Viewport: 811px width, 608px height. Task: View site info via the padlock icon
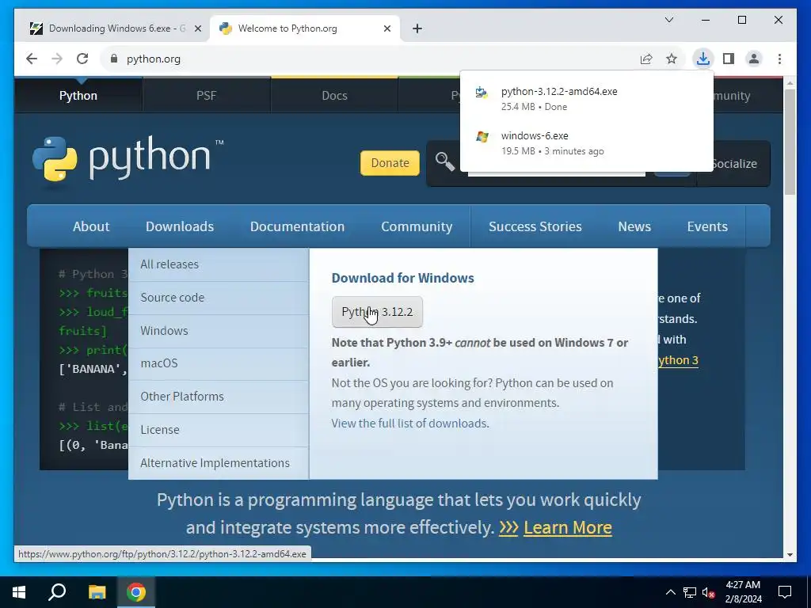pyautogui.click(x=114, y=59)
